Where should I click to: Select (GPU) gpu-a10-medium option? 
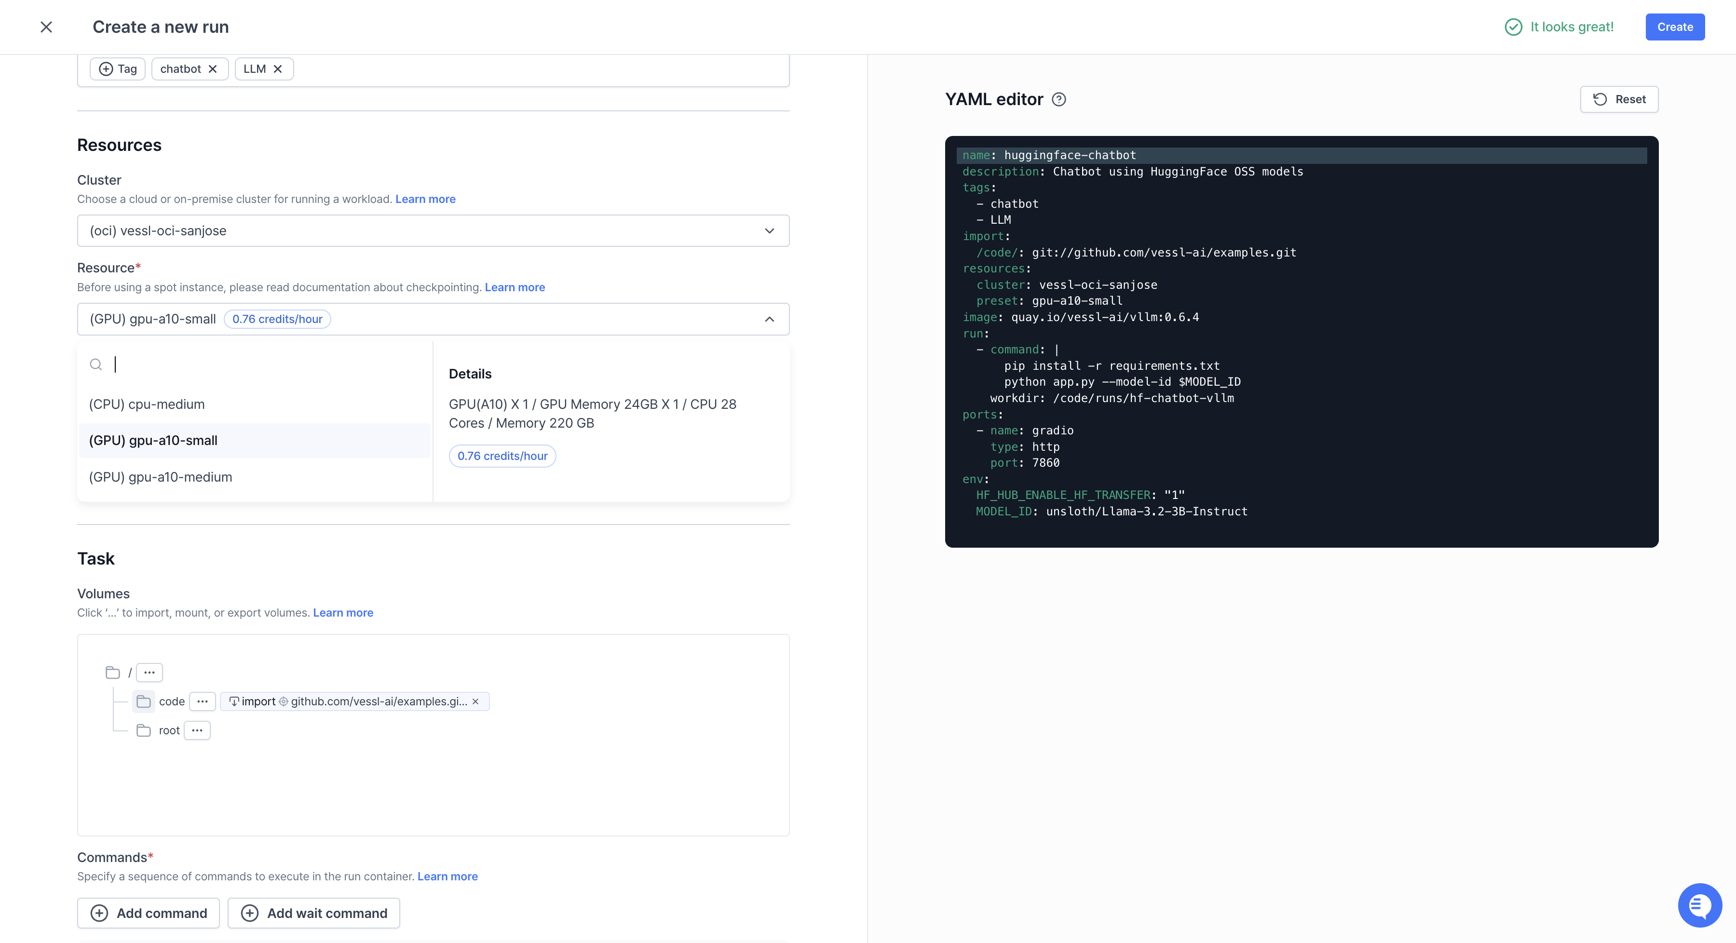click(x=161, y=477)
